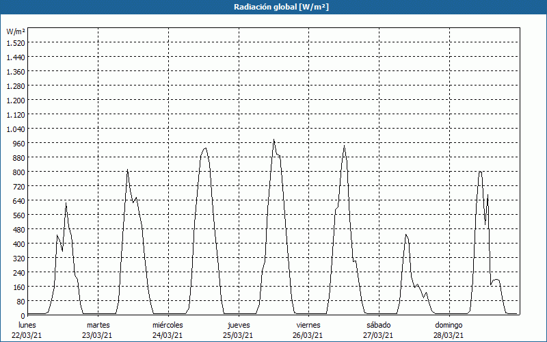Select the 1.360 axis value
The image size is (547, 342).
(x=16, y=71)
